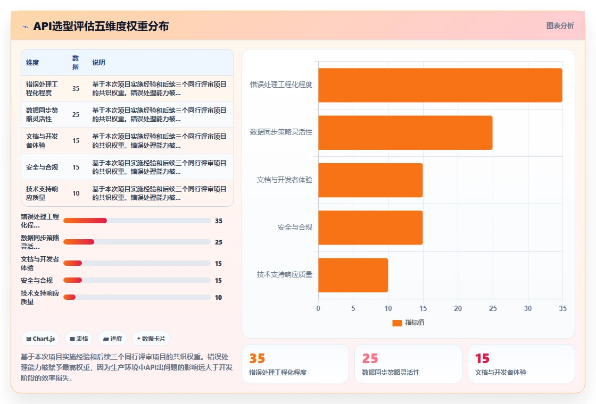Open the data card showing 35 错误处理工程化程度
The height and width of the screenshot is (404, 596).
click(x=295, y=364)
